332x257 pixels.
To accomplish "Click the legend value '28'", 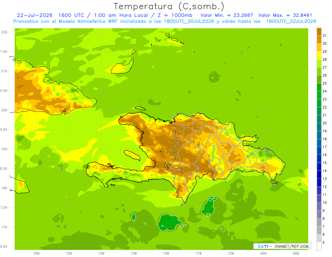I will [x=325, y=59].
